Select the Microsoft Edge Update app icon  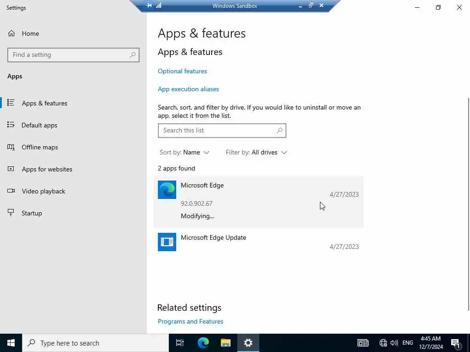(x=167, y=242)
